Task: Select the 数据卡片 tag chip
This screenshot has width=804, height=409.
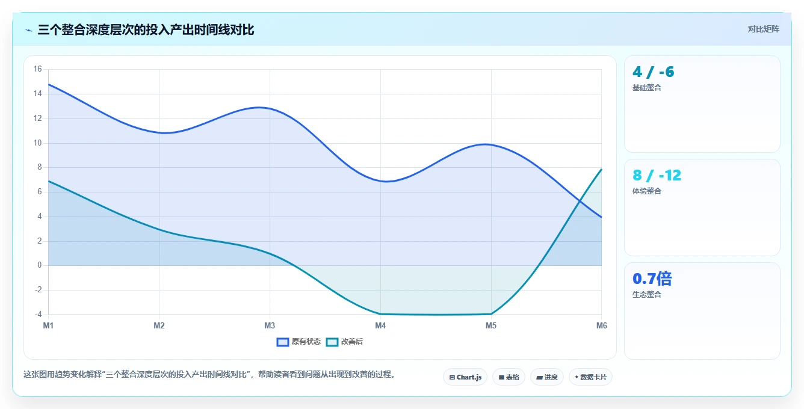Action: pos(590,377)
